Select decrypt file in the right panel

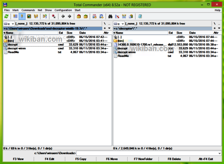click(167, 48)
